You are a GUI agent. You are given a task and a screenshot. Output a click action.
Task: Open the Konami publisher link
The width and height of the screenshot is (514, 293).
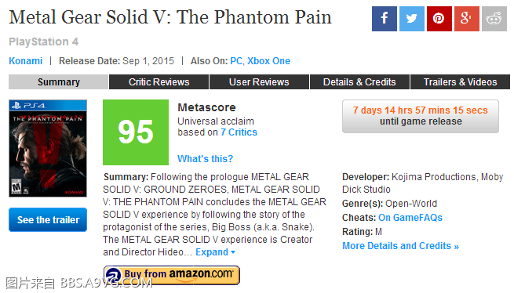(x=26, y=61)
